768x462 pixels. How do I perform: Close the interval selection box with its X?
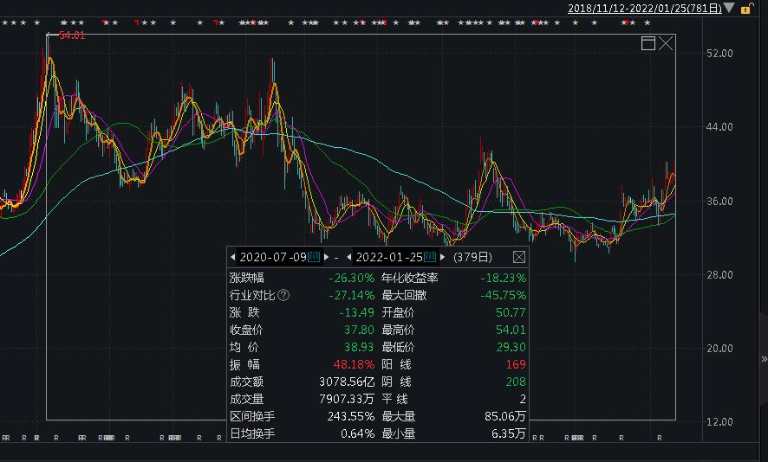click(x=666, y=43)
